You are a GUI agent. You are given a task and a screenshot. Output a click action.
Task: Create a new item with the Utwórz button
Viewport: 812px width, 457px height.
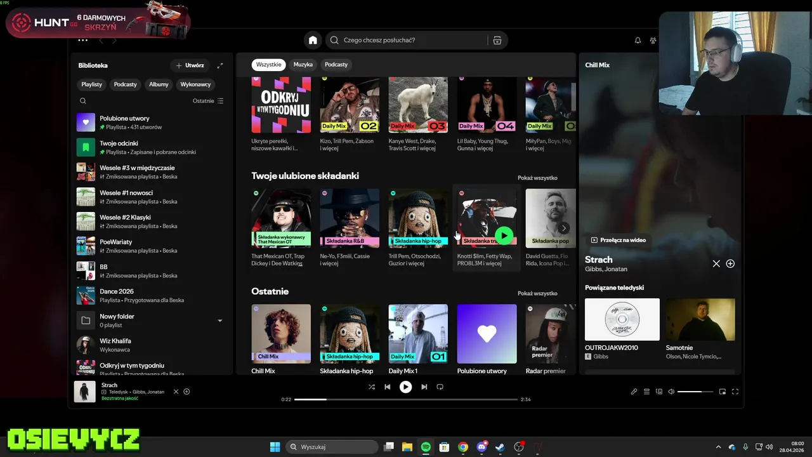click(x=190, y=65)
